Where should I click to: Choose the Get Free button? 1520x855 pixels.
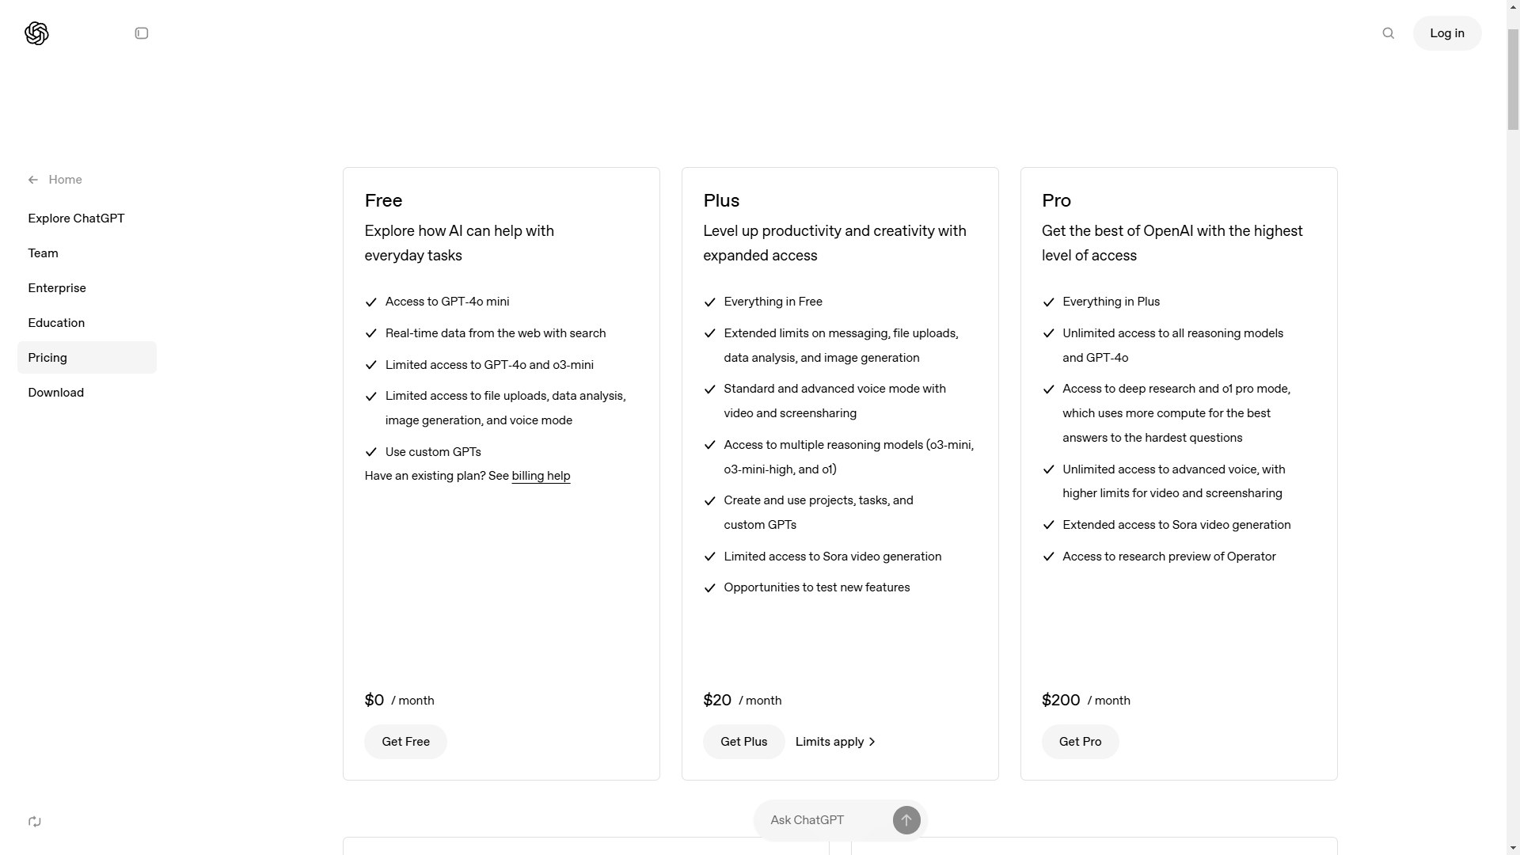[x=405, y=742]
